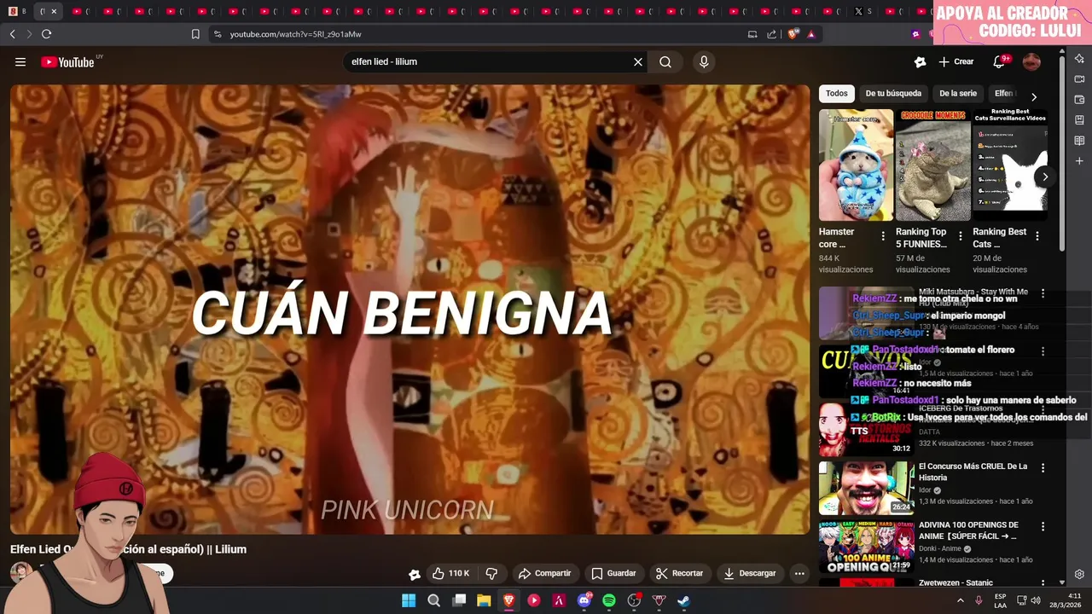Open options for Ranking Top 5 Short
Viewport: 1092px width, 614px height.
tap(961, 236)
